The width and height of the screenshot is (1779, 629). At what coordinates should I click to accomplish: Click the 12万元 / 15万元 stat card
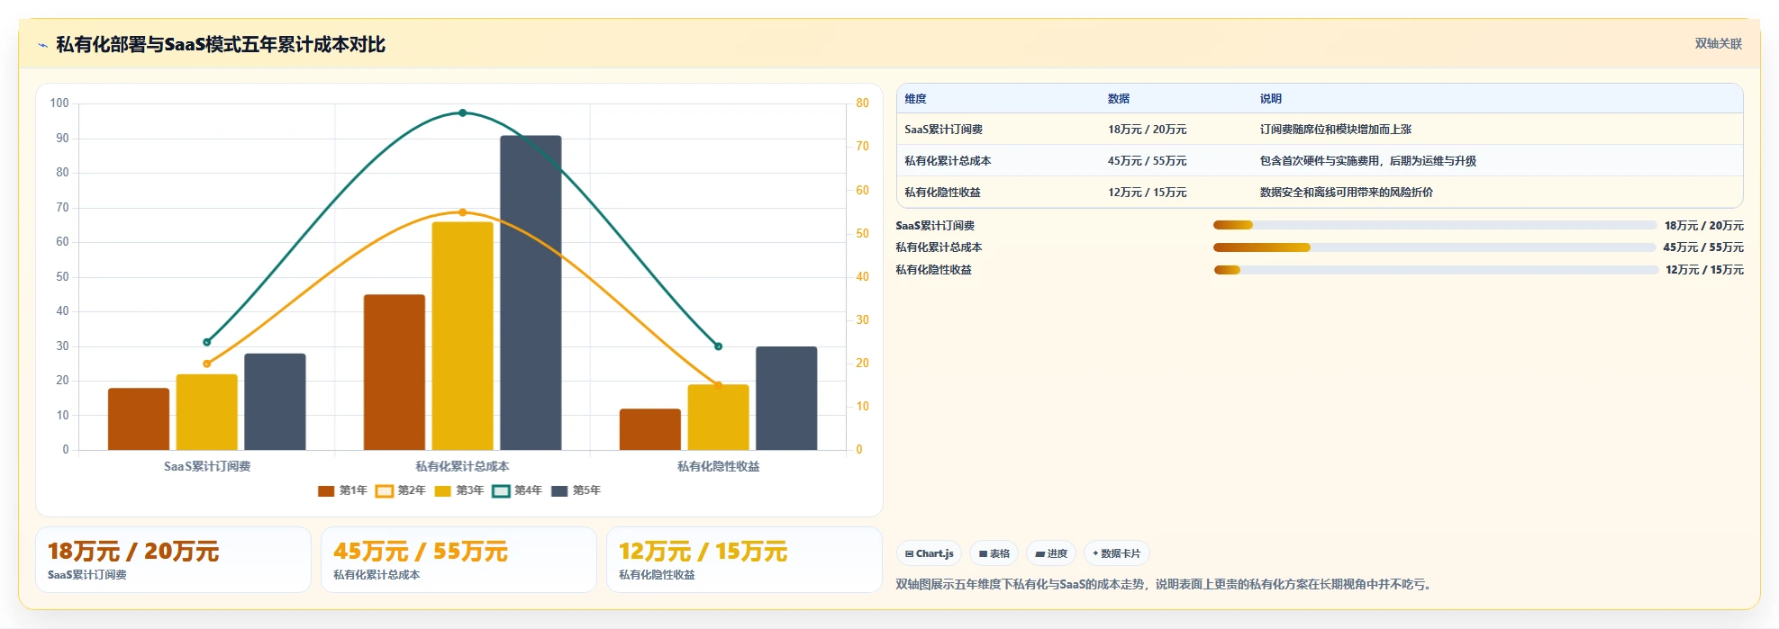[x=744, y=560]
